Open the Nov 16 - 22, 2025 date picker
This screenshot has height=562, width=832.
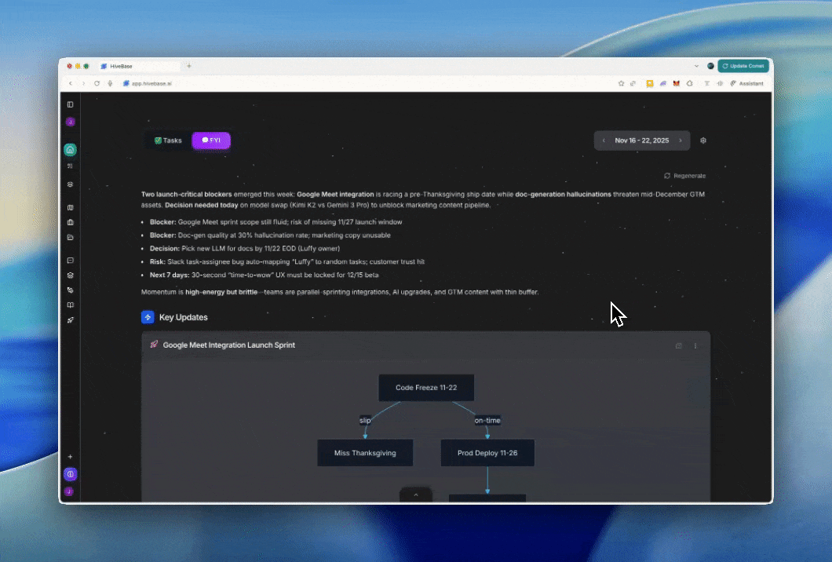click(x=641, y=140)
